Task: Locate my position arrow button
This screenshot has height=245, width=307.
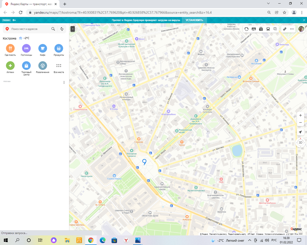Action: pyautogui.click(x=300, y=132)
